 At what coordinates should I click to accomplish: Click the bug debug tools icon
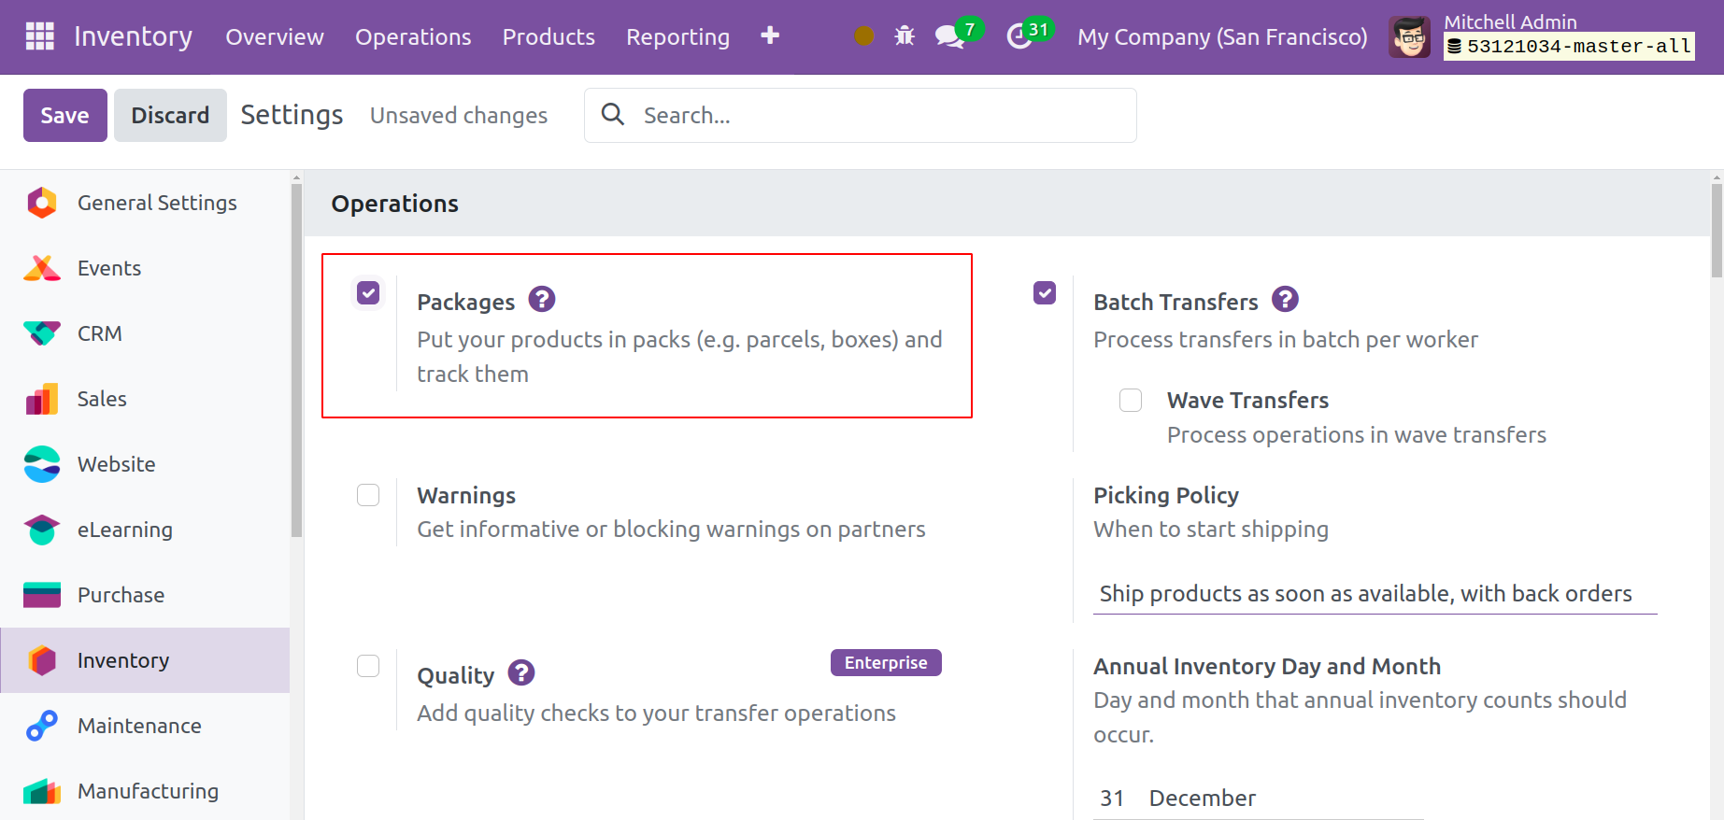(904, 36)
